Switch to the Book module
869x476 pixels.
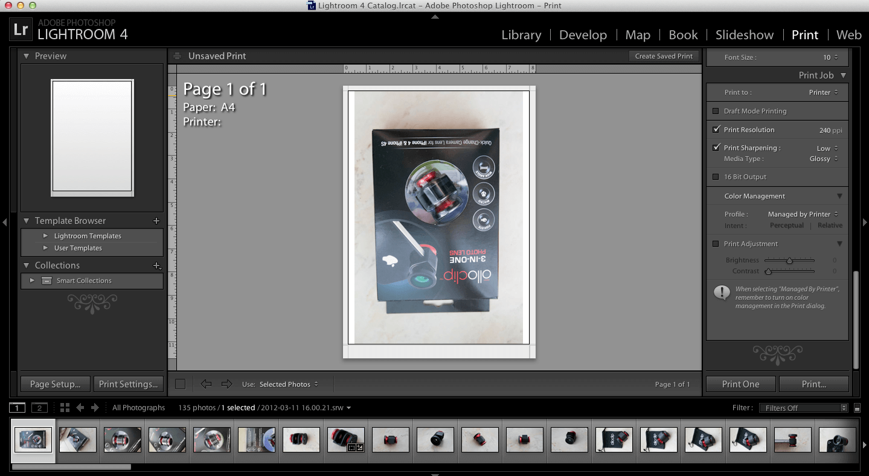(x=683, y=35)
